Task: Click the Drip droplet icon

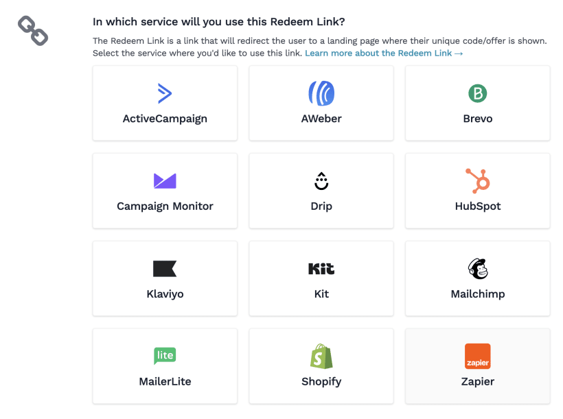Action: [x=321, y=181]
